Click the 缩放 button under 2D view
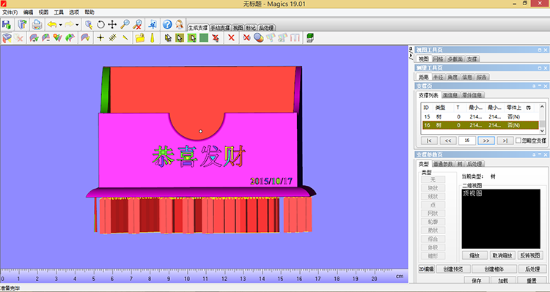 pos(474,255)
